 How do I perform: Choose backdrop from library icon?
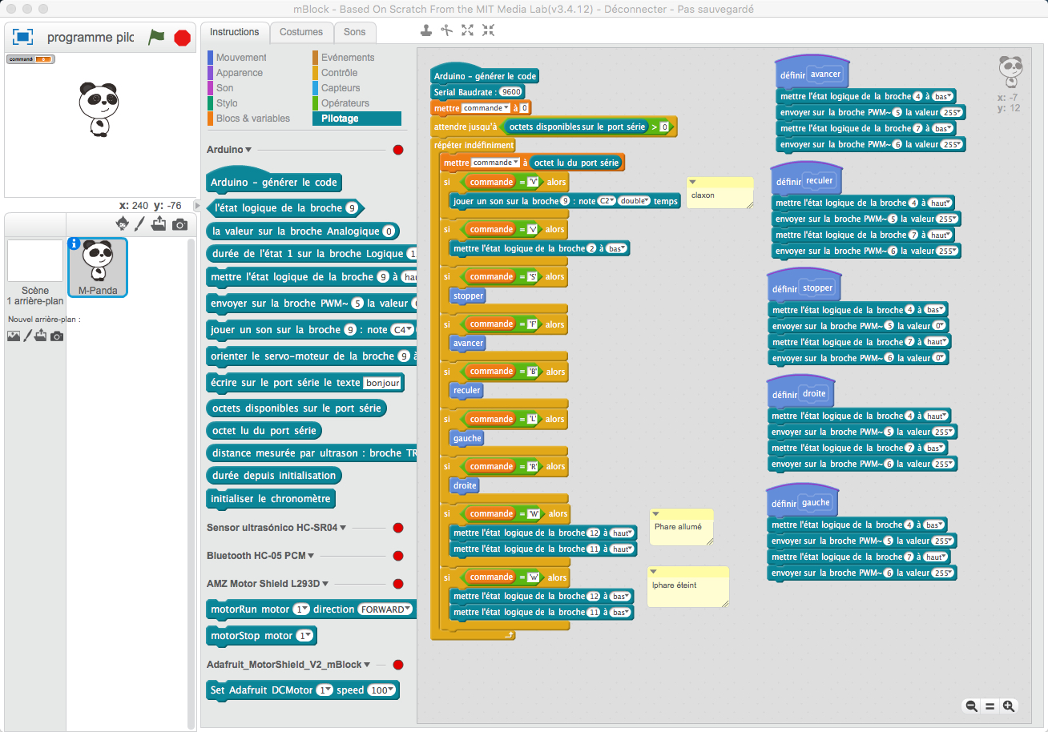(x=13, y=336)
